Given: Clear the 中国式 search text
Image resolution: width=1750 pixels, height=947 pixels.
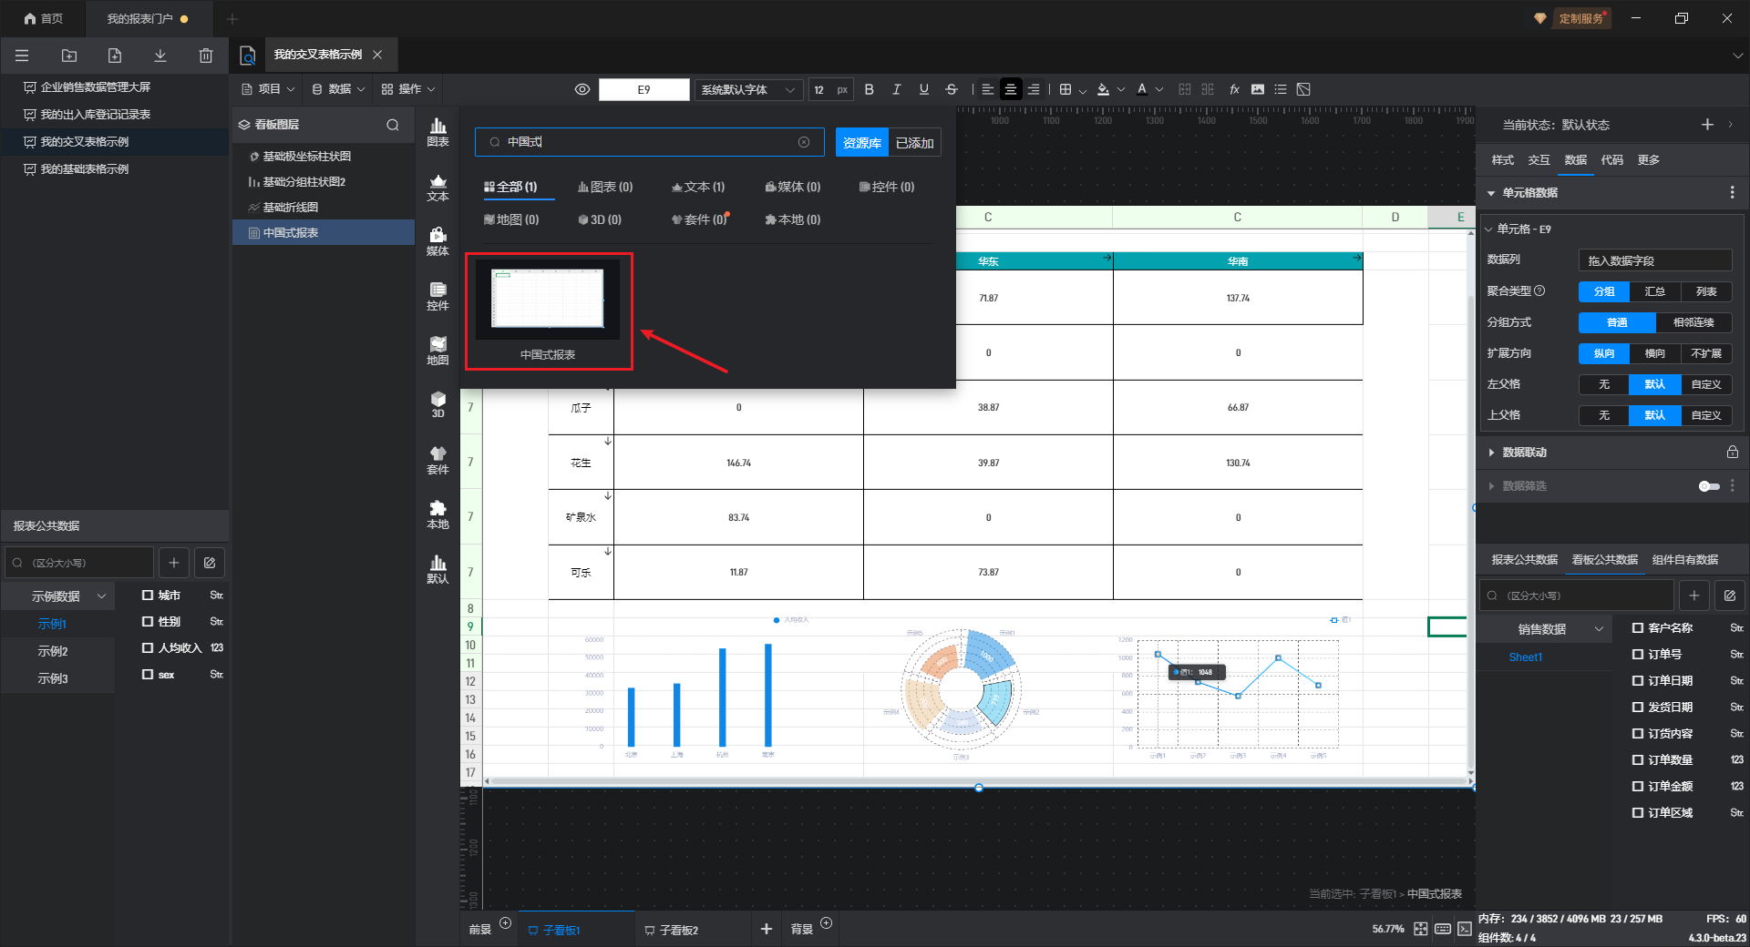Looking at the screenshot, I should coord(804,142).
